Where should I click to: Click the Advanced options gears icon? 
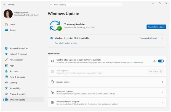(x=52, y=92)
